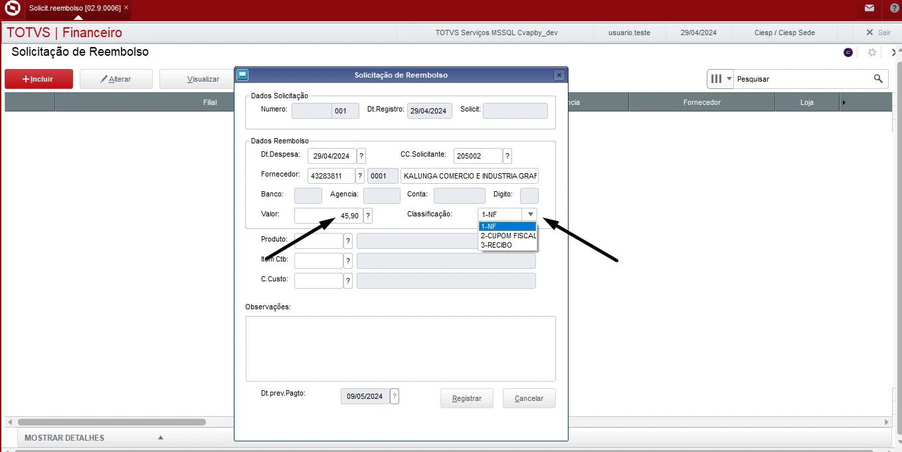Select 2-CUPOM FISCAL from the list
The height and width of the screenshot is (452, 902).
[507, 236]
